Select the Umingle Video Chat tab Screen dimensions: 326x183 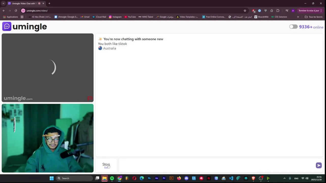(x=24, y=3)
